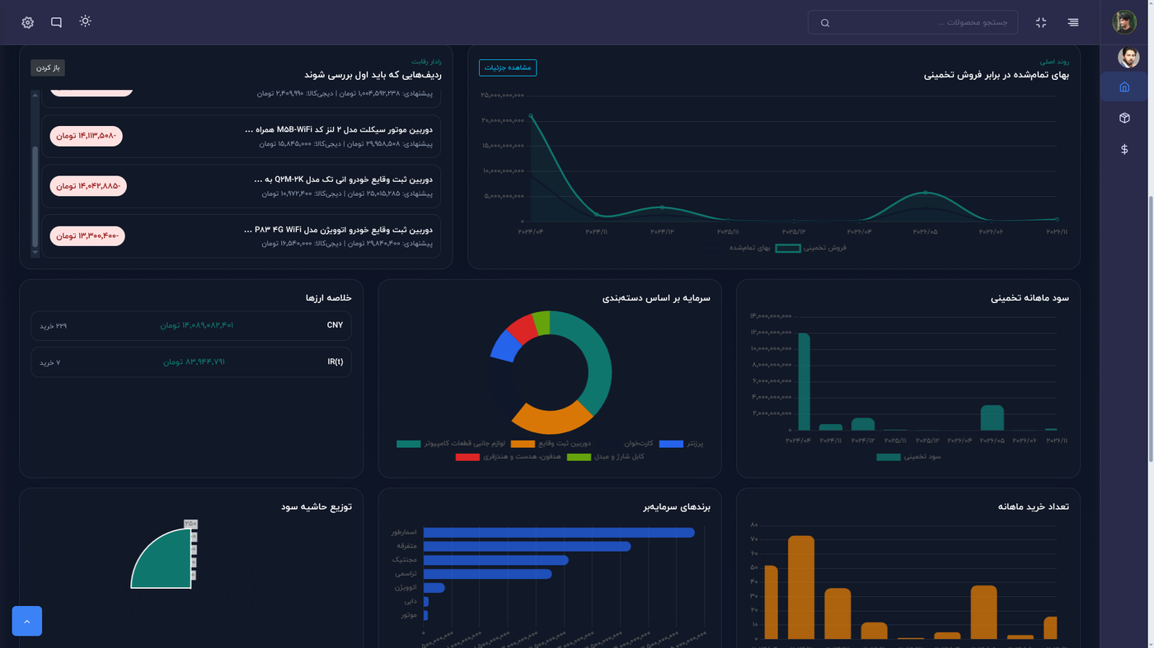Viewport: 1154px width, 648px height.
Task: Open the profile picture at top right
Action: point(1124,22)
